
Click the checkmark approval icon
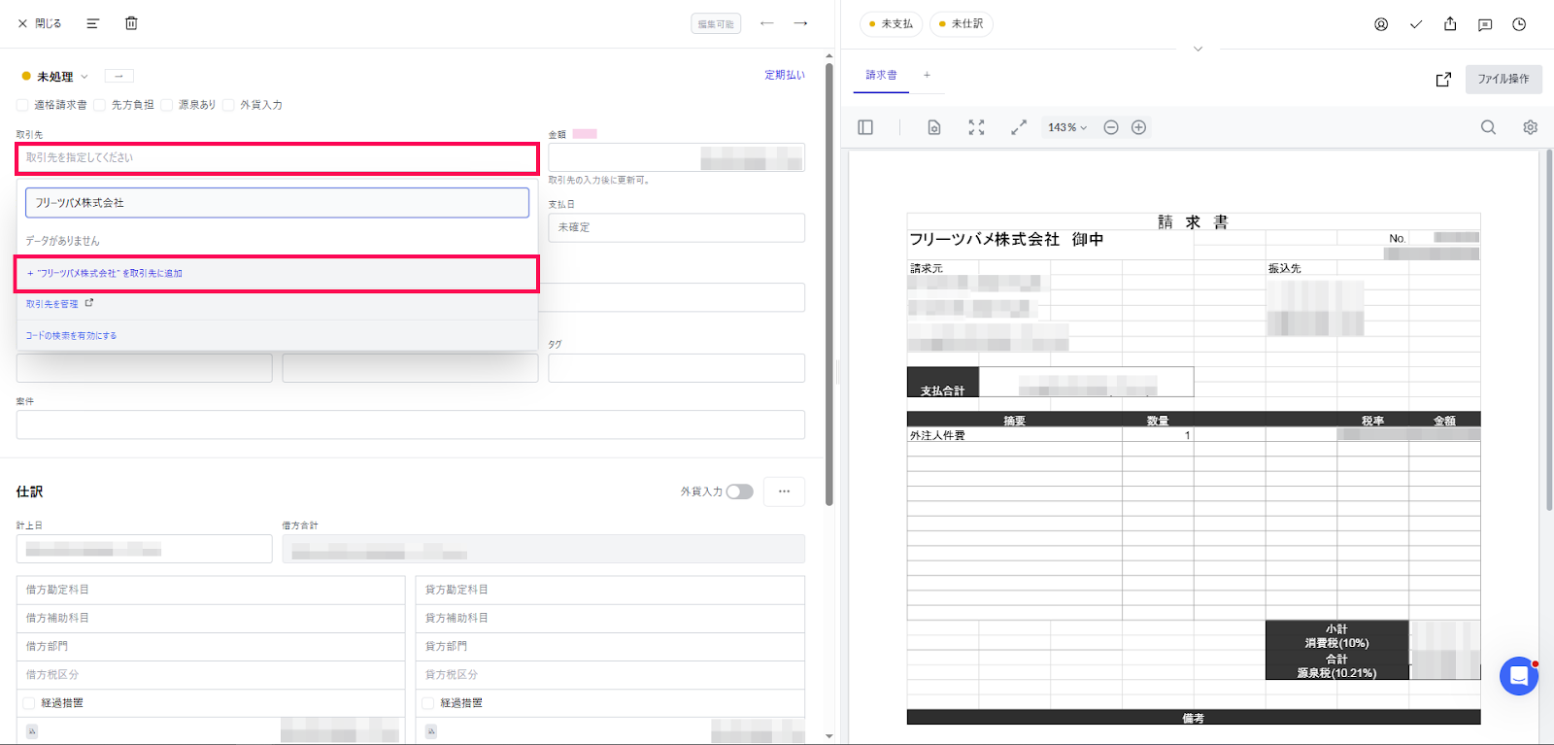[x=1416, y=24]
